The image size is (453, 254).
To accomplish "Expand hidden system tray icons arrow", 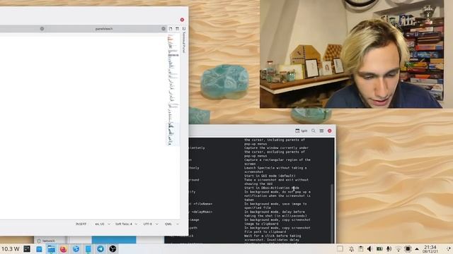I will [417, 249].
